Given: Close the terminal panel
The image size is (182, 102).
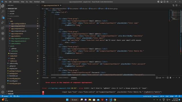Looking at the screenshot, I should pos(179,78).
